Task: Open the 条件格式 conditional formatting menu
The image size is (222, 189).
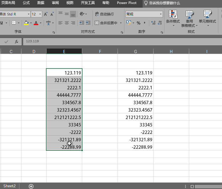Action: (173, 19)
